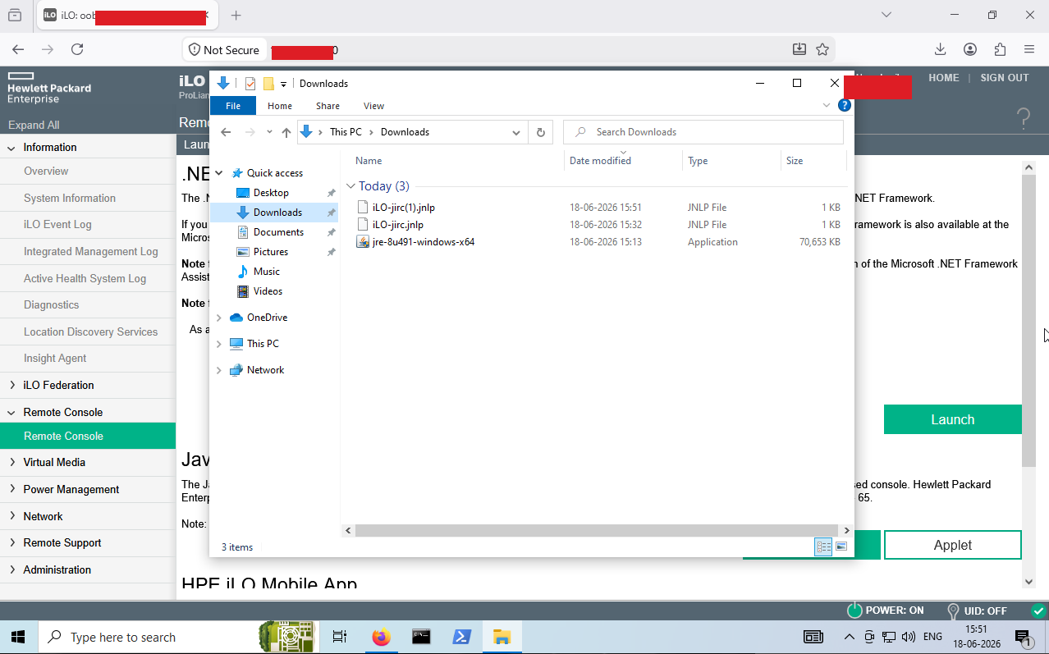Open System Information page

(x=70, y=198)
